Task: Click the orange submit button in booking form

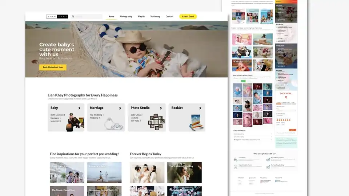Action: pos(292,130)
